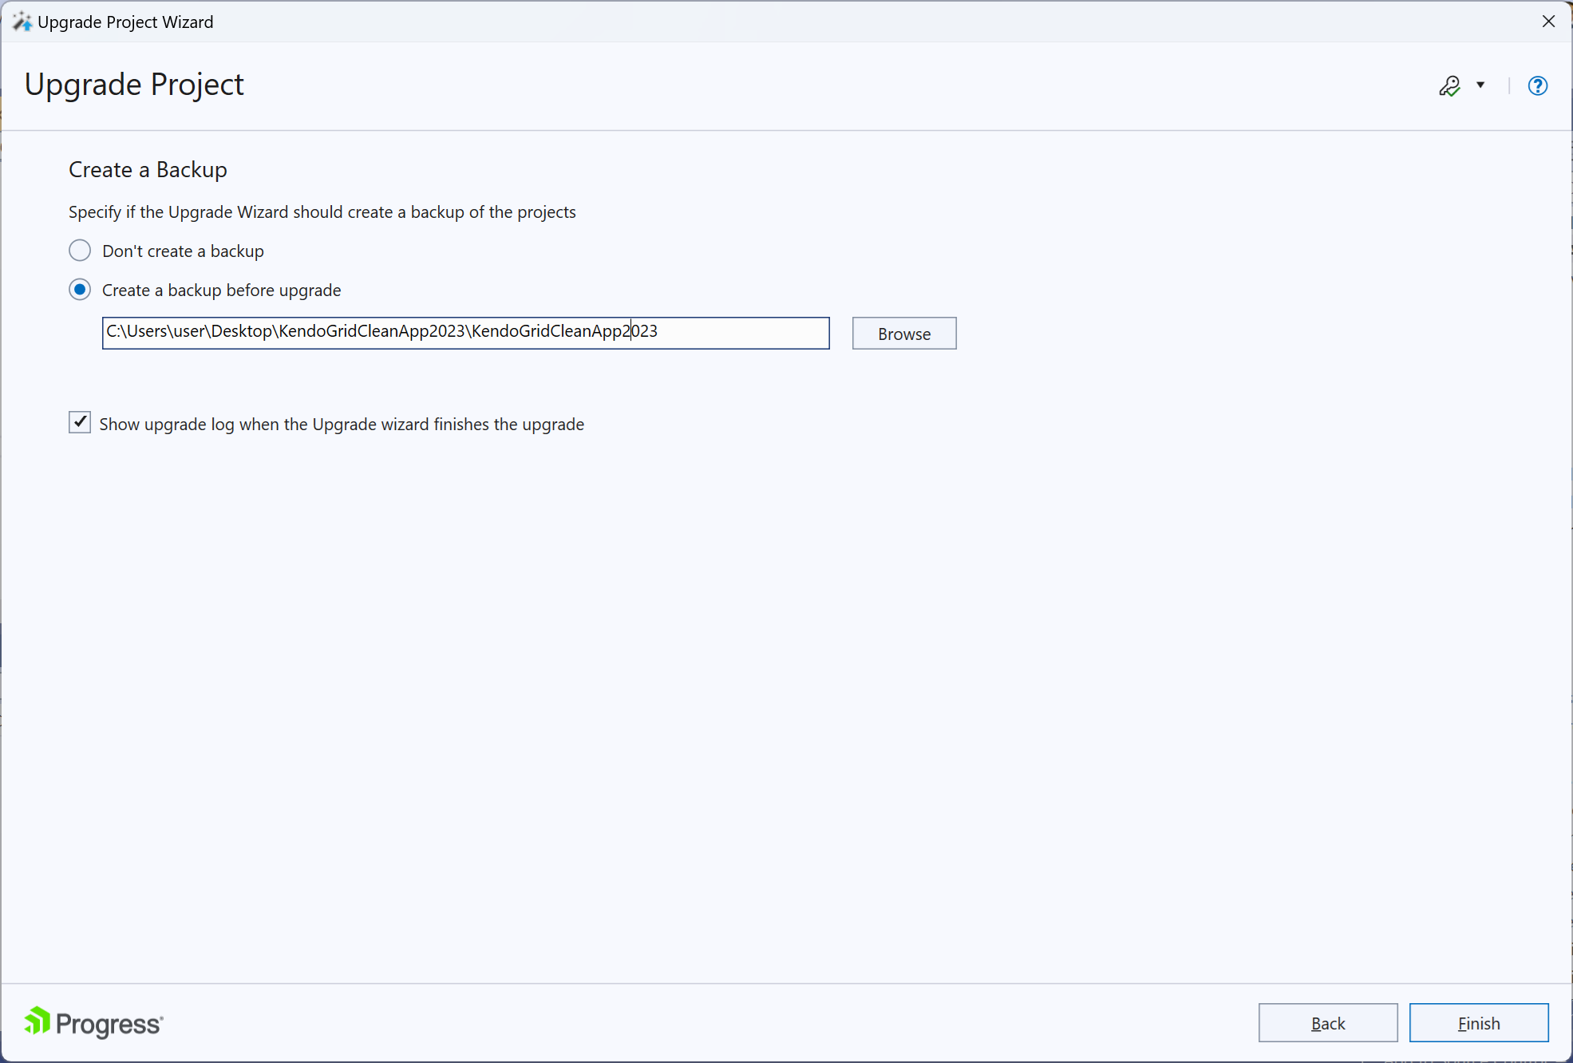This screenshot has width=1573, height=1063.
Task: Uncheck the "Show upgrade log" checkbox
Action: coord(80,422)
